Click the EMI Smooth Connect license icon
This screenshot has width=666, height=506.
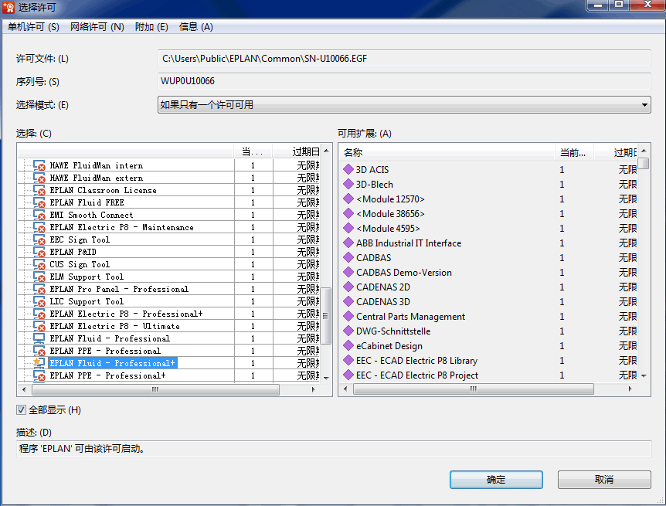point(39,215)
